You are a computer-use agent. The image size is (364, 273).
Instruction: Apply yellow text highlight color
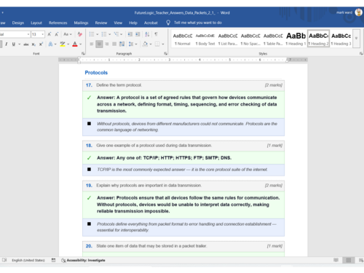click(x=63, y=44)
